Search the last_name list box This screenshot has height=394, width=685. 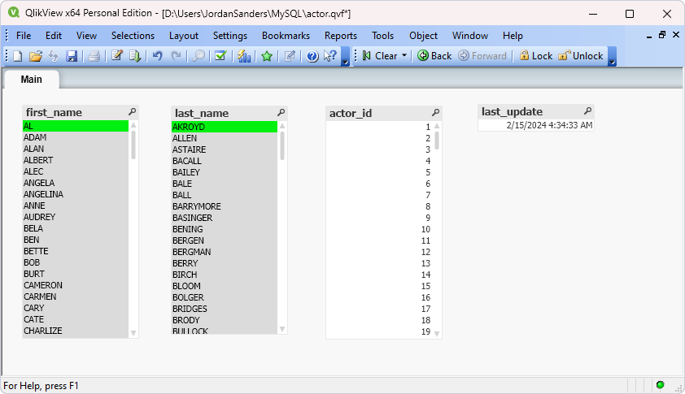(x=281, y=113)
